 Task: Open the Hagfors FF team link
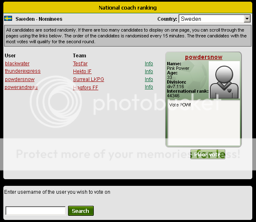[x=85, y=87]
